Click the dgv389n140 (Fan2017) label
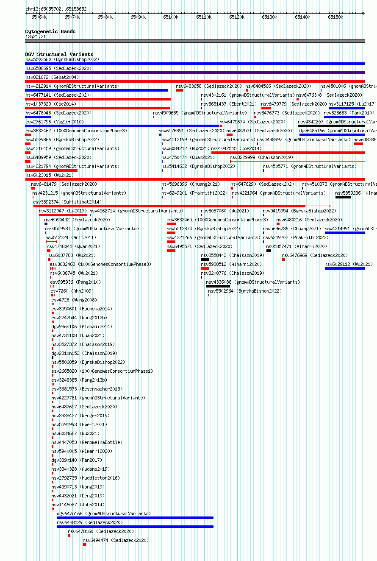 [77, 460]
